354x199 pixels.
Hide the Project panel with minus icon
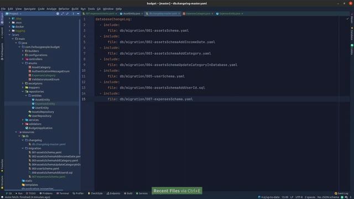78,13
